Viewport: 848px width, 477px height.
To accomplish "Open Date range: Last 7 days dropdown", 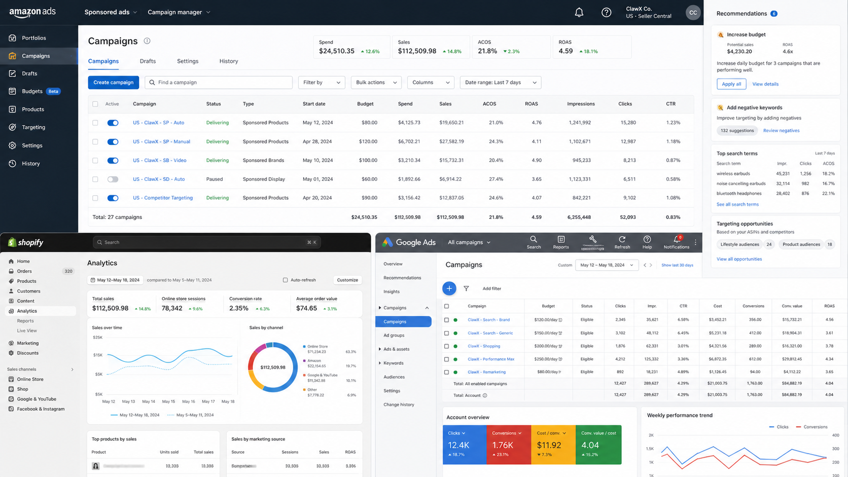I will click(501, 82).
